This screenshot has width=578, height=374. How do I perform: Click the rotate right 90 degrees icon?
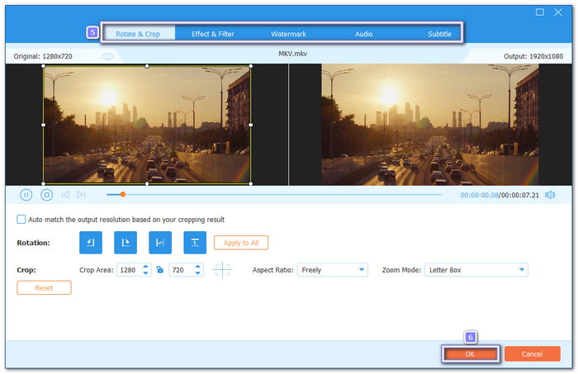click(x=126, y=242)
